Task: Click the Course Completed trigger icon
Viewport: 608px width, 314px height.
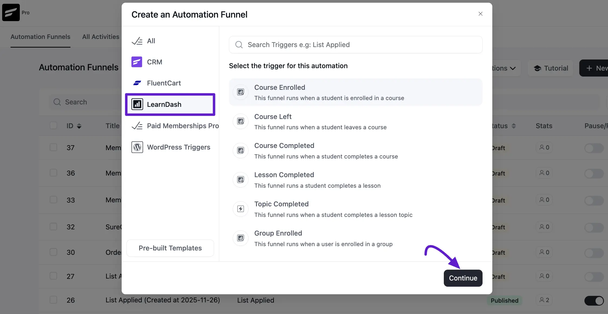Action: 241,150
